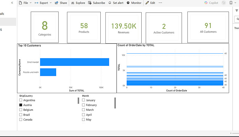Click the Copilot icon
The width and height of the screenshot is (239, 137).
coord(206,3)
